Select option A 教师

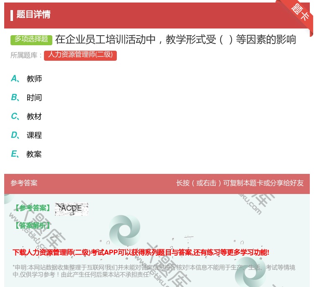(26, 79)
